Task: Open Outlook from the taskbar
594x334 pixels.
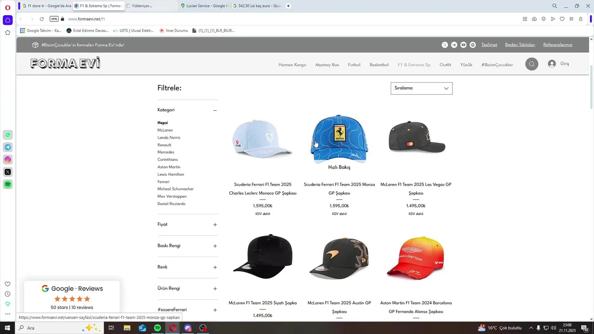Action: click(142, 328)
